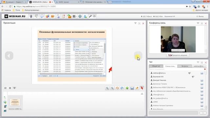Open Почта bookmark folder
Image resolution: width=210 pixels, height=118 pixels.
tap(16, 10)
